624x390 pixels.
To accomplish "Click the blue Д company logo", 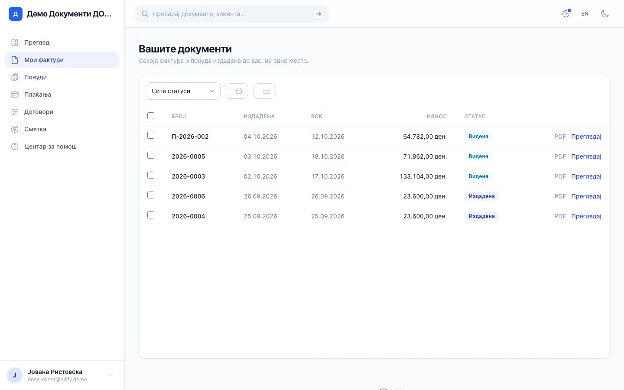I will coord(16,14).
